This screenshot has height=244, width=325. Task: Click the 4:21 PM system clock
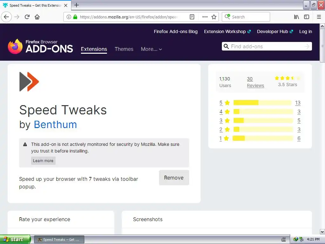pos(313,239)
